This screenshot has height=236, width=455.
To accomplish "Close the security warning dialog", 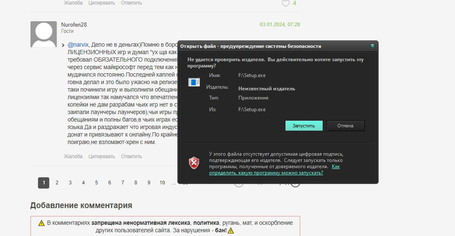I will click(x=372, y=46).
